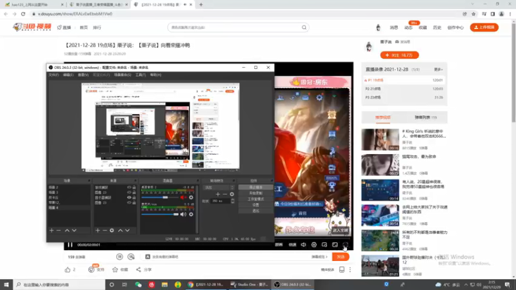Toggle lock on 显示器捕获 source
516x290 pixels.
point(134,198)
